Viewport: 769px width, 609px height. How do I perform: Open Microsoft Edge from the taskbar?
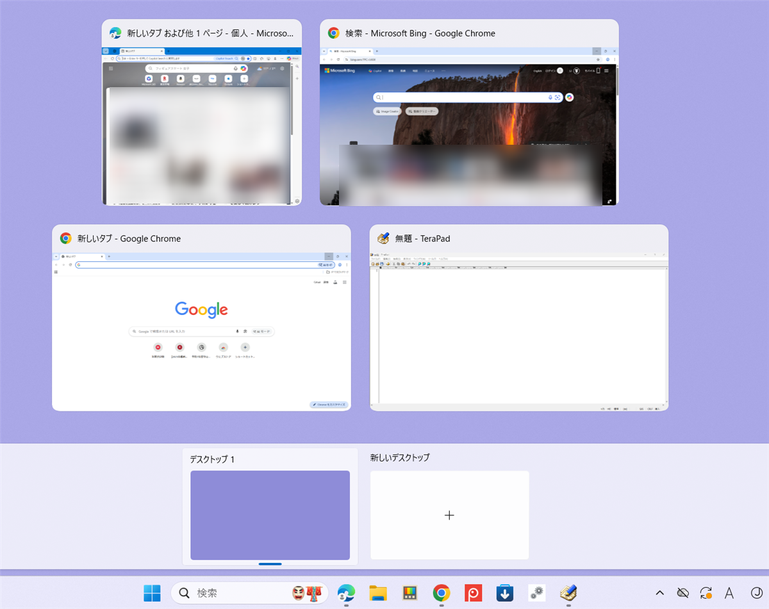pyautogui.click(x=346, y=592)
